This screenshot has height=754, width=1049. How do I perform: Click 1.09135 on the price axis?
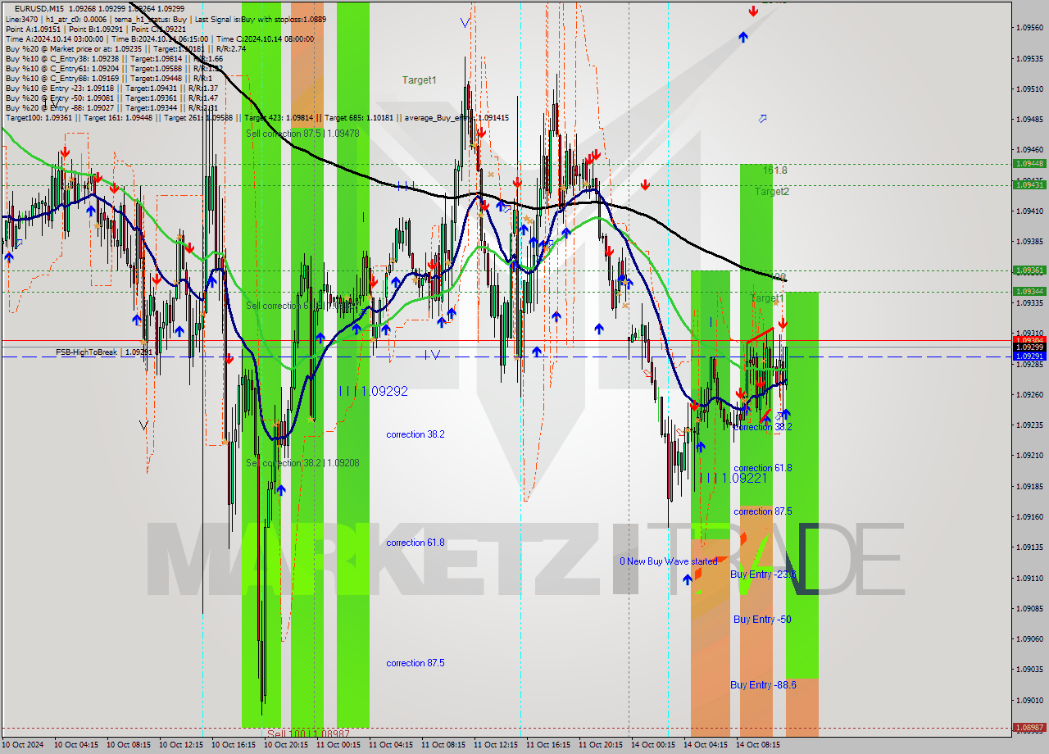1029,547
